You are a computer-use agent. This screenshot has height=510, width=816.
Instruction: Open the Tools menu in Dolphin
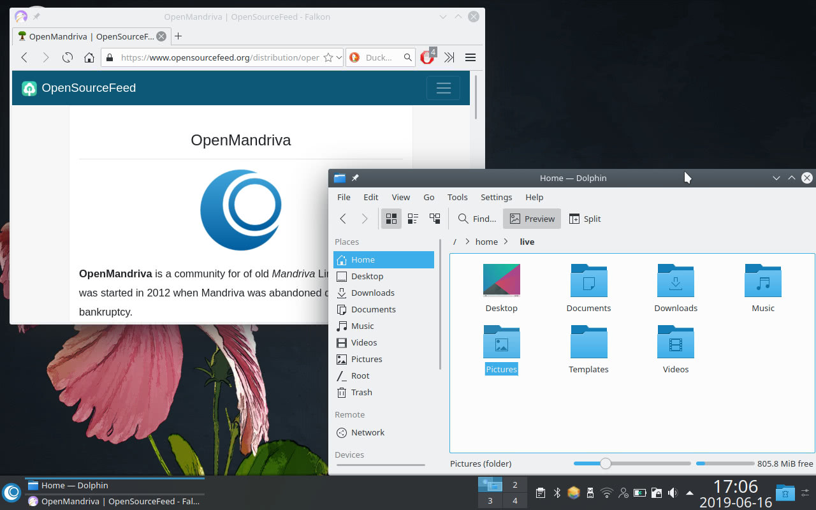pos(457,197)
